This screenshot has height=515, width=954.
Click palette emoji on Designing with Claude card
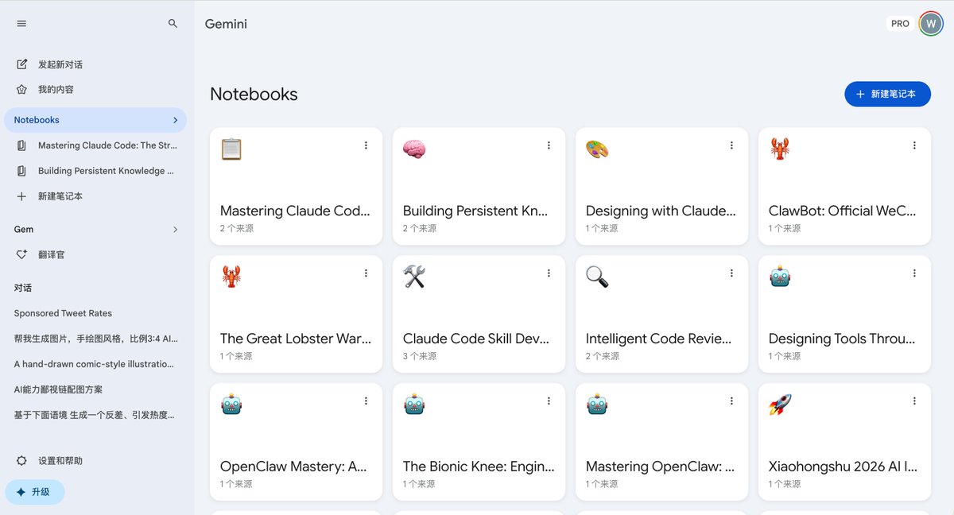pyautogui.click(x=597, y=149)
